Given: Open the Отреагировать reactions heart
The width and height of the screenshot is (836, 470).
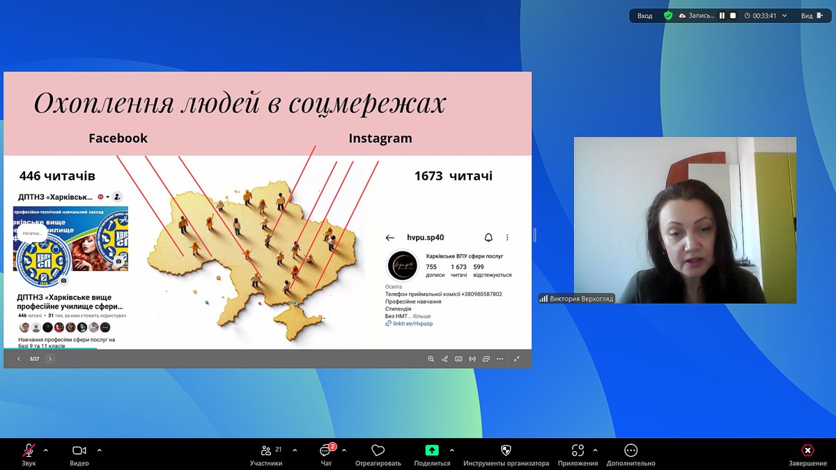Looking at the screenshot, I should (x=378, y=454).
